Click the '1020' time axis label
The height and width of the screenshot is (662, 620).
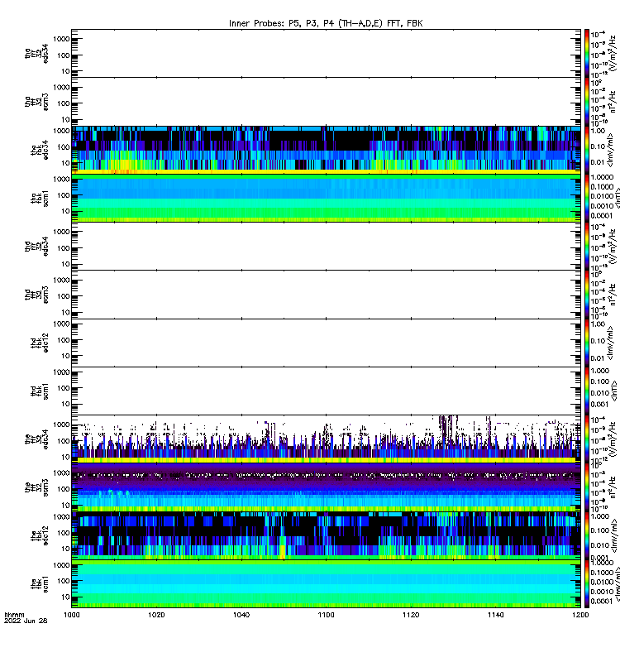[156, 615]
